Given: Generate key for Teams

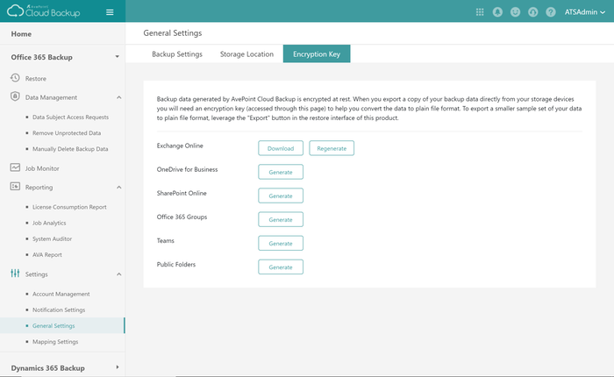Looking at the screenshot, I should click(281, 243).
